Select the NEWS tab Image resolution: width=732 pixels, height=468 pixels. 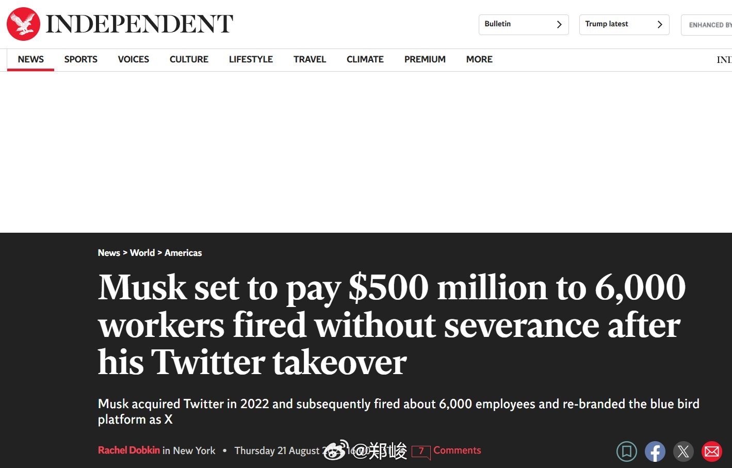click(31, 59)
